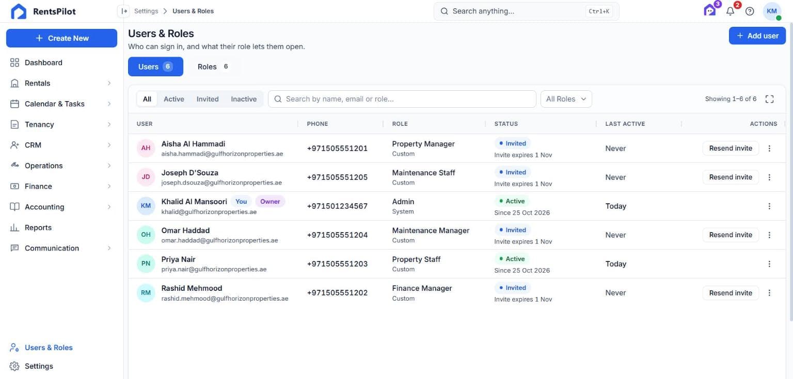Click the Add user button
Screen dimensions: 793x379
pyautogui.click(x=757, y=36)
